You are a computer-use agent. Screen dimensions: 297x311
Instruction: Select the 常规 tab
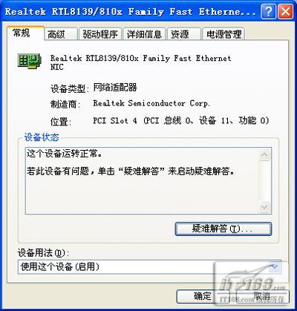click(25, 33)
